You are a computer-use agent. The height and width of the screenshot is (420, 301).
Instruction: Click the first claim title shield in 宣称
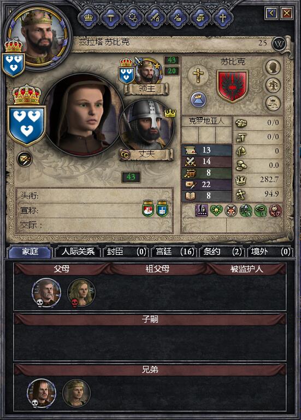coord(148,208)
